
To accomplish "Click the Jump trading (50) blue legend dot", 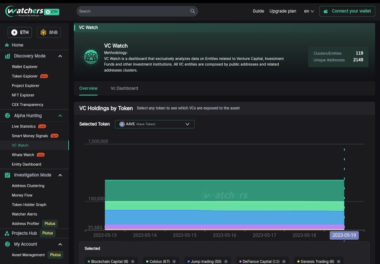I will coord(189,261).
